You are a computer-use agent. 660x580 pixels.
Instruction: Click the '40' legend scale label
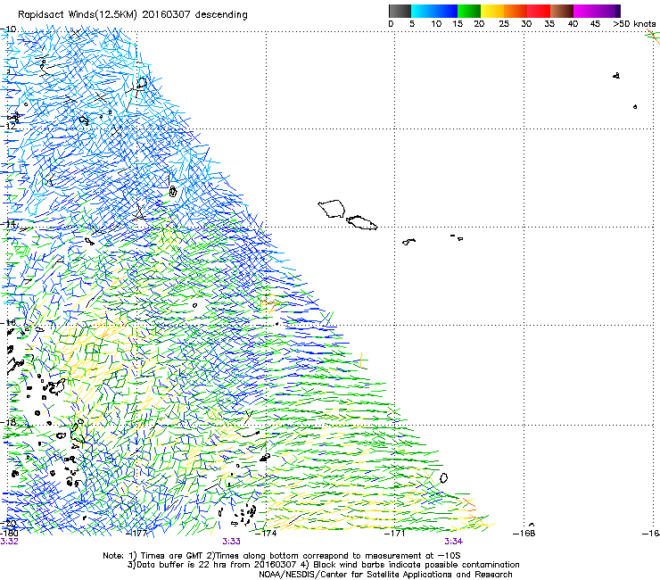[x=573, y=24]
